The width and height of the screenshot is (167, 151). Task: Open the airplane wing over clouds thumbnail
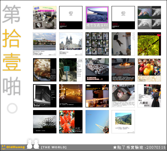click(x=97, y=18)
